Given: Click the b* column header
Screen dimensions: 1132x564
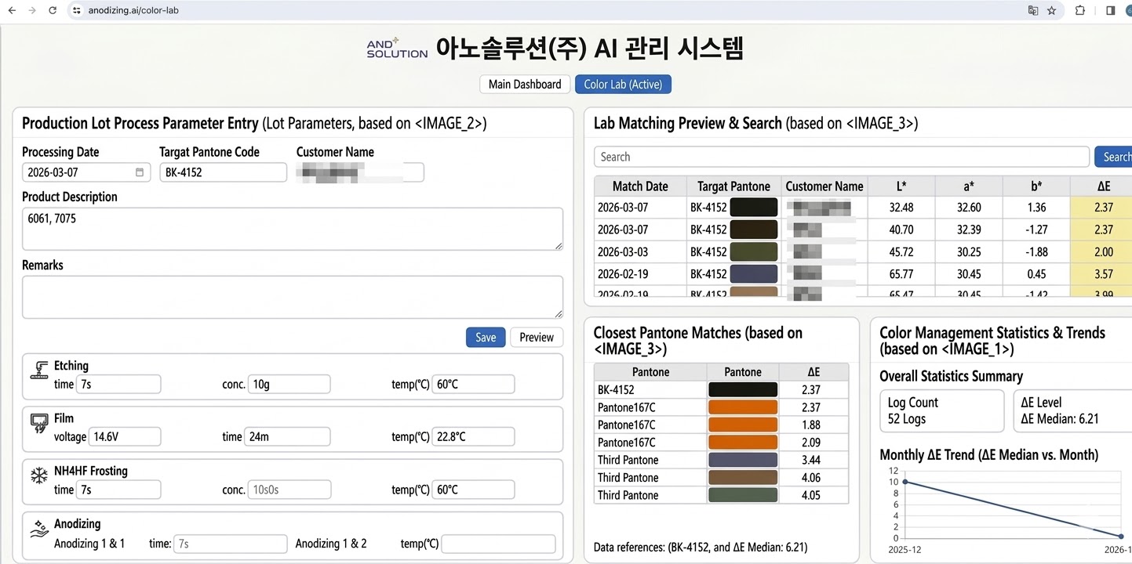Looking at the screenshot, I should tap(1036, 186).
